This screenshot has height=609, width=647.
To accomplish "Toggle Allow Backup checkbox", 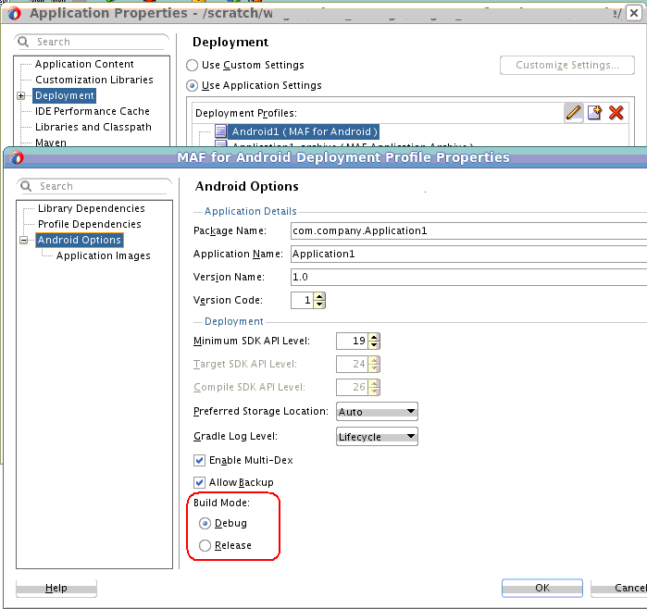I will tap(199, 482).
